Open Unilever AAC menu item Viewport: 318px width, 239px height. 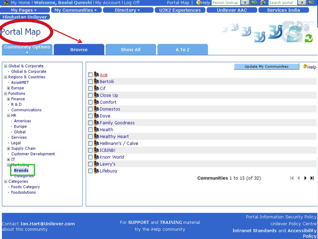[x=232, y=10]
